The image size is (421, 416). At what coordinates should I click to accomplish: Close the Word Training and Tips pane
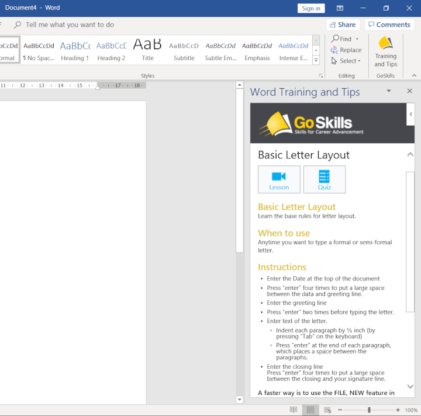tap(409, 91)
